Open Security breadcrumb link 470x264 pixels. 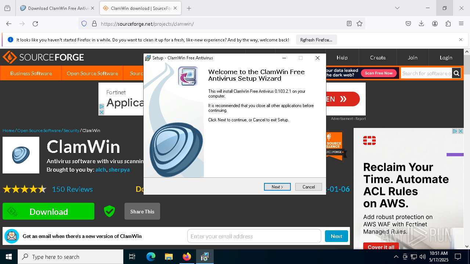click(71, 131)
